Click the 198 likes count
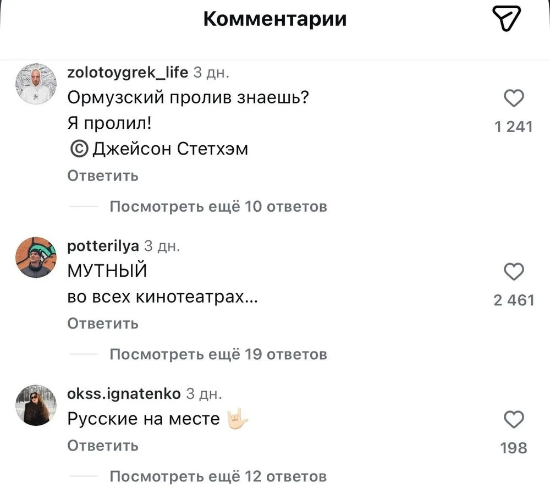 coord(514,448)
